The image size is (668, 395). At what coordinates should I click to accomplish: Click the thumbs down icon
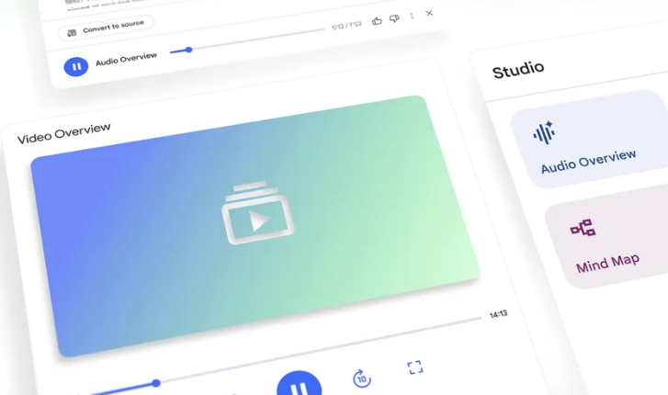[x=394, y=17]
